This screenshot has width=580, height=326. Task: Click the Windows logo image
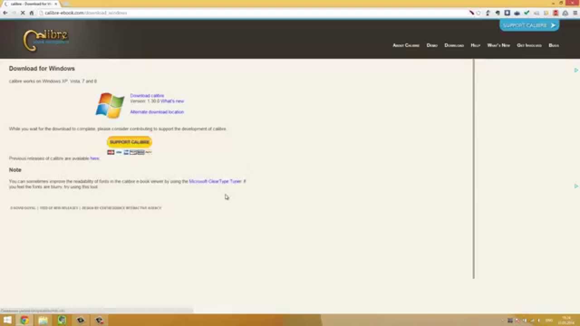pos(110,105)
